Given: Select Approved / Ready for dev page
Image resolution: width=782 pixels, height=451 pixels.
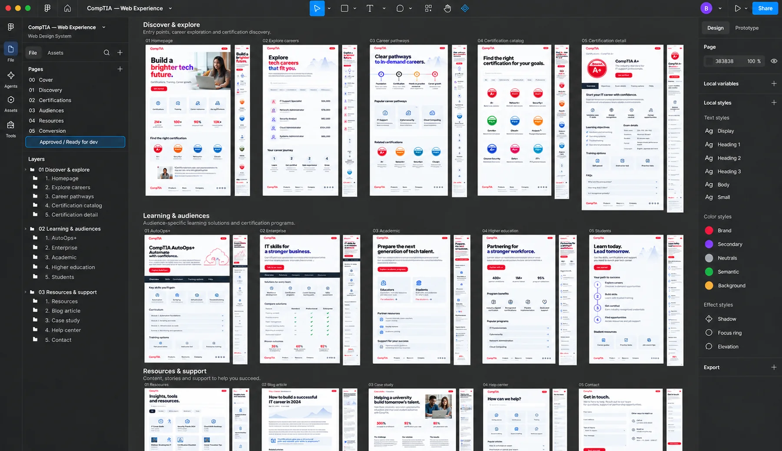Looking at the screenshot, I should pyautogui.click(x=75, y=142).
